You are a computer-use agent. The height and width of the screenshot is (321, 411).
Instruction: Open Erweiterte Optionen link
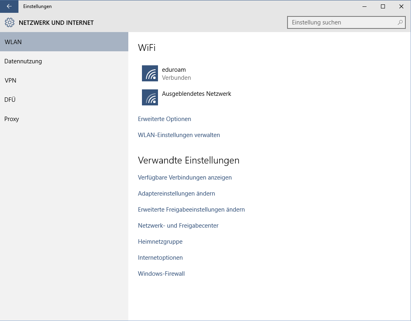(164, 119)
